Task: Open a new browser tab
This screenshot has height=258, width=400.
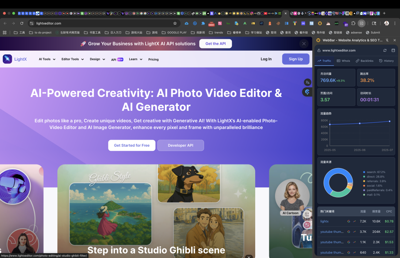Action: tap(384, 13)
